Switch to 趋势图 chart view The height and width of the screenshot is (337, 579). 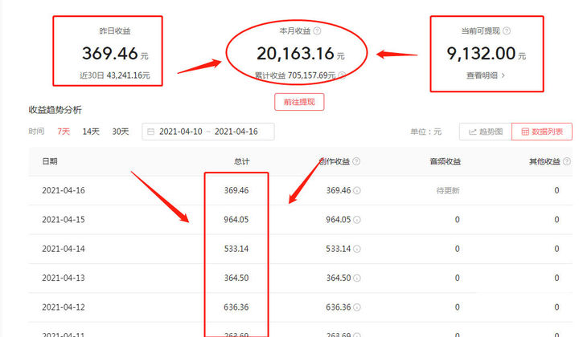(x=486, y=132)
